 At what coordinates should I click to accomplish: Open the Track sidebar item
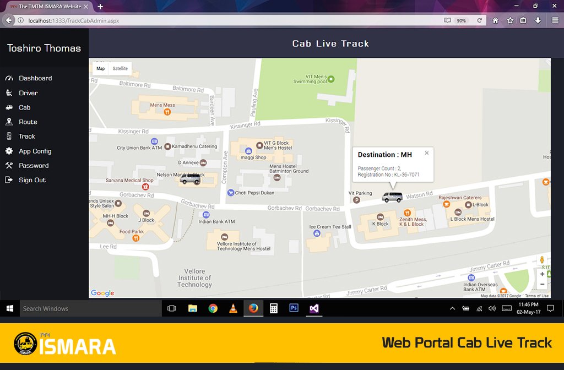pos(20,137)
